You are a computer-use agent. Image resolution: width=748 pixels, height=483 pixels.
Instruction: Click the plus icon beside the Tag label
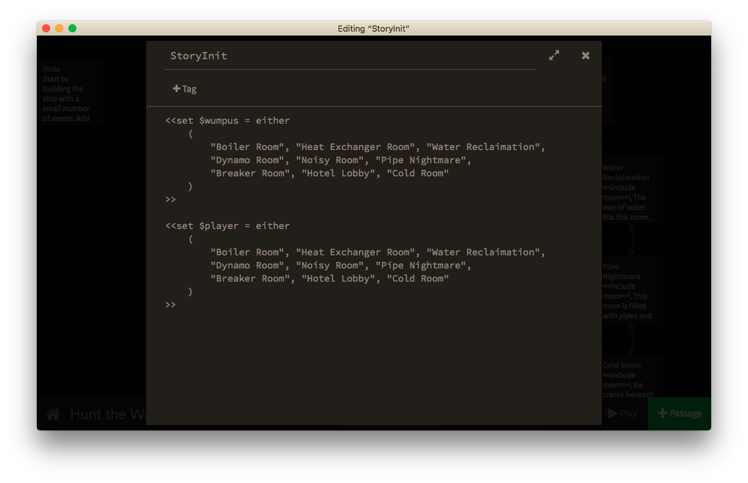pyautogui.click(x=178, y=88)
